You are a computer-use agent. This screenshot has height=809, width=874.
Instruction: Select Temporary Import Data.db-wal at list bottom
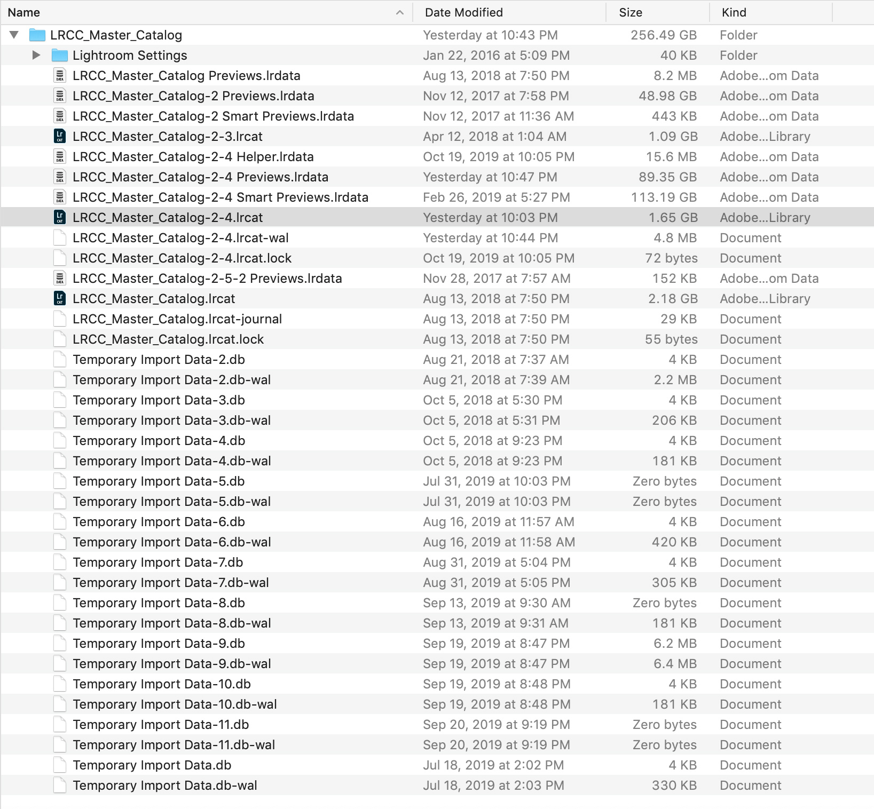(x=164, y=786)
